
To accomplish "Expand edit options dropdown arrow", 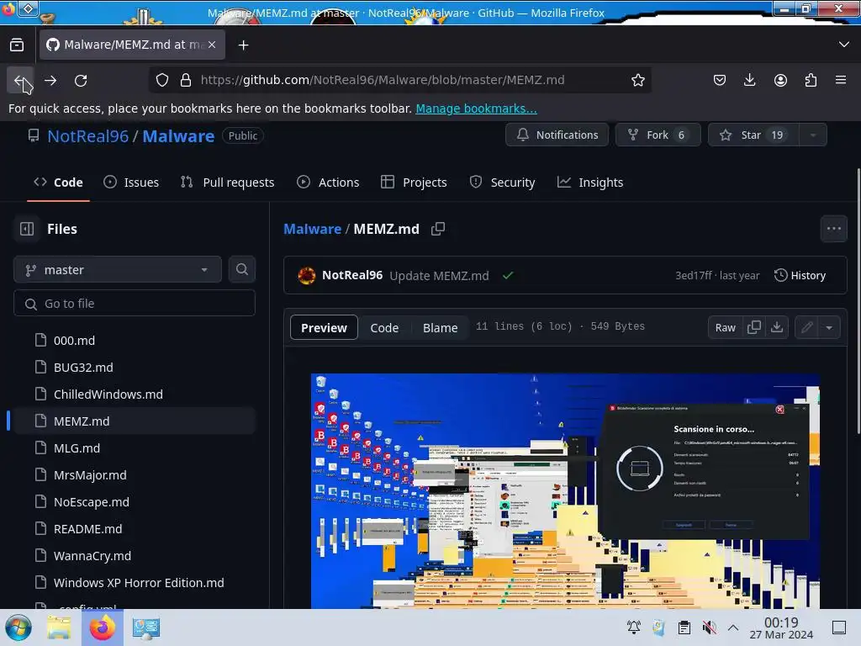I will (x=828, y=328).
